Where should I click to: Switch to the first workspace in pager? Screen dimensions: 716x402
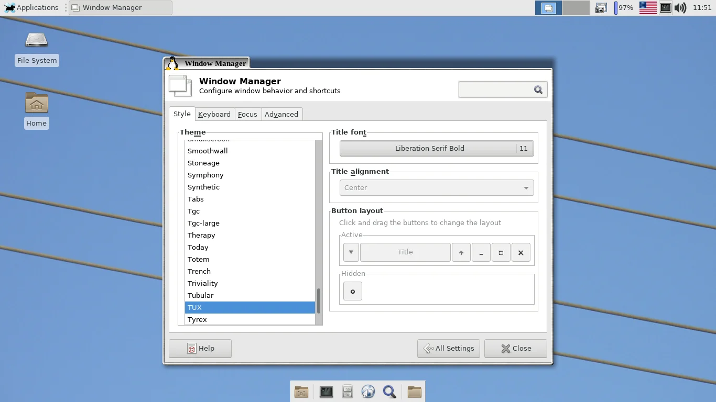point(548,8)
